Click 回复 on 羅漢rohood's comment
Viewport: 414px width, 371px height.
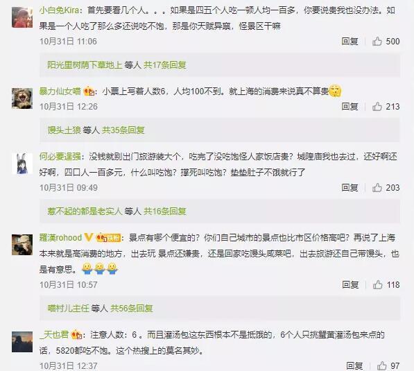pos(350,284)
